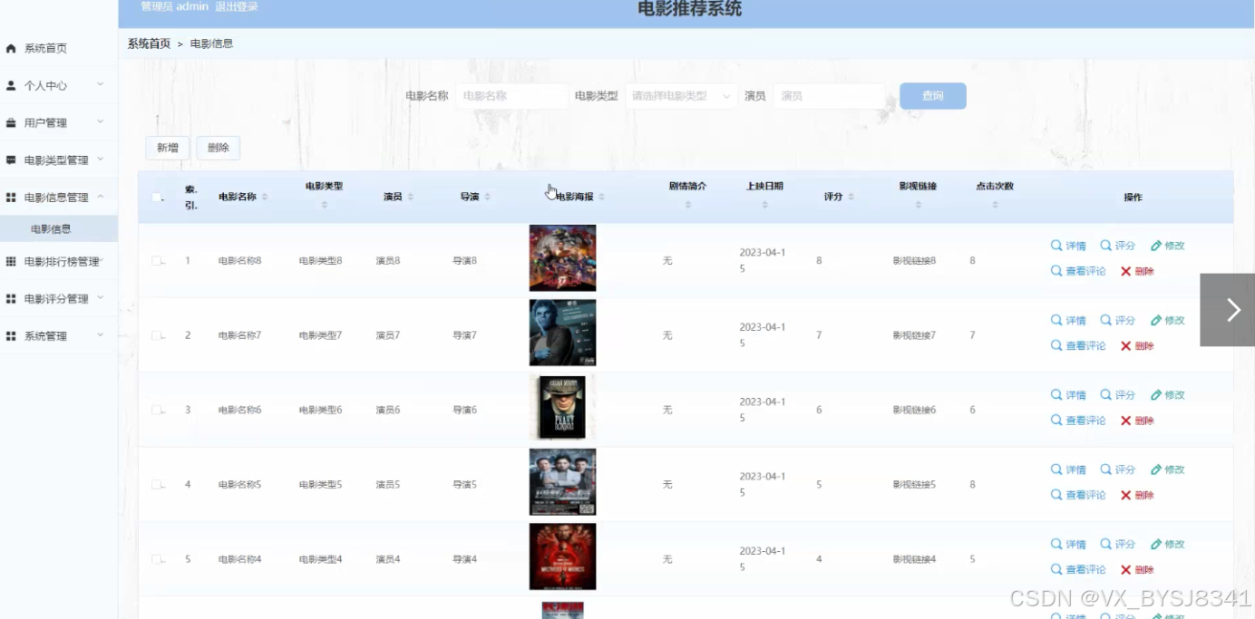Click 演员4 cell text
Viewport: 1255px width, 619px height.
coord(388,559)
